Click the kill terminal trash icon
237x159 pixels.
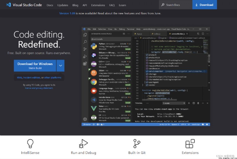click(x=198, y=103)
